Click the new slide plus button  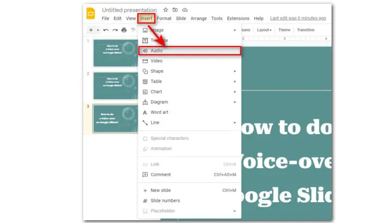click(91, 30)
